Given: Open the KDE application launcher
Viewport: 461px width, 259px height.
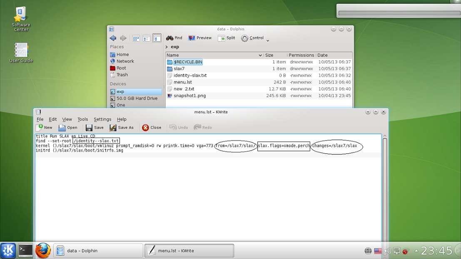Looking at the screenshot, I should [x=8, y=251].
